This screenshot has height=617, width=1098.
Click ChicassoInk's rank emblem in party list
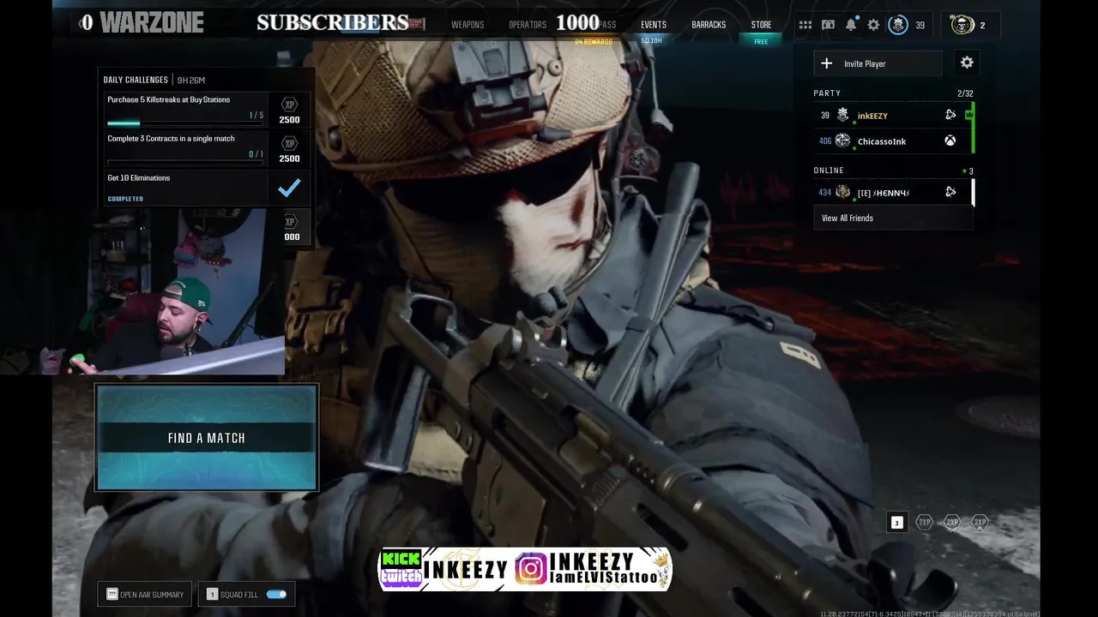tap(842, 141)
